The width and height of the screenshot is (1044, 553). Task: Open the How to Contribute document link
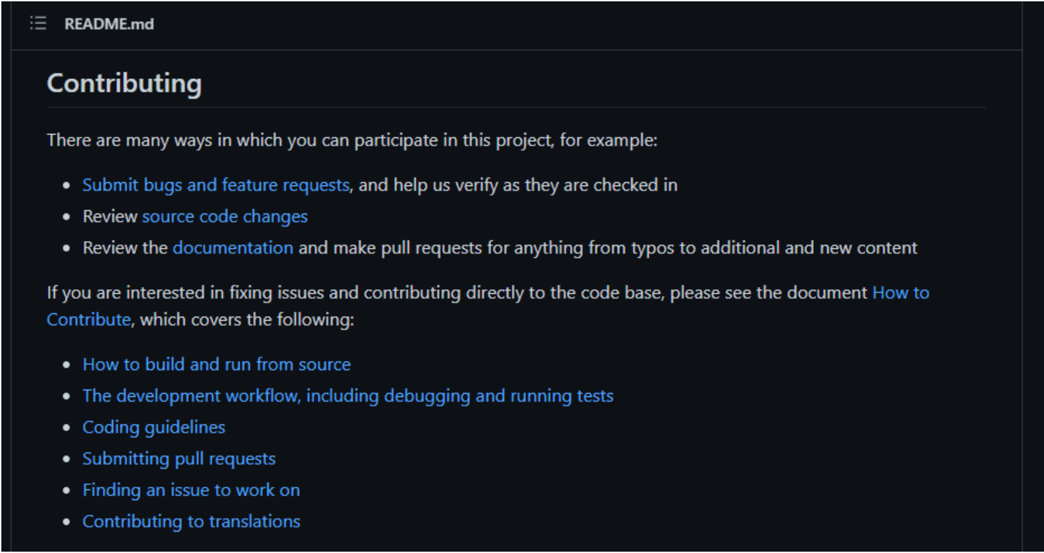(901, 293)
